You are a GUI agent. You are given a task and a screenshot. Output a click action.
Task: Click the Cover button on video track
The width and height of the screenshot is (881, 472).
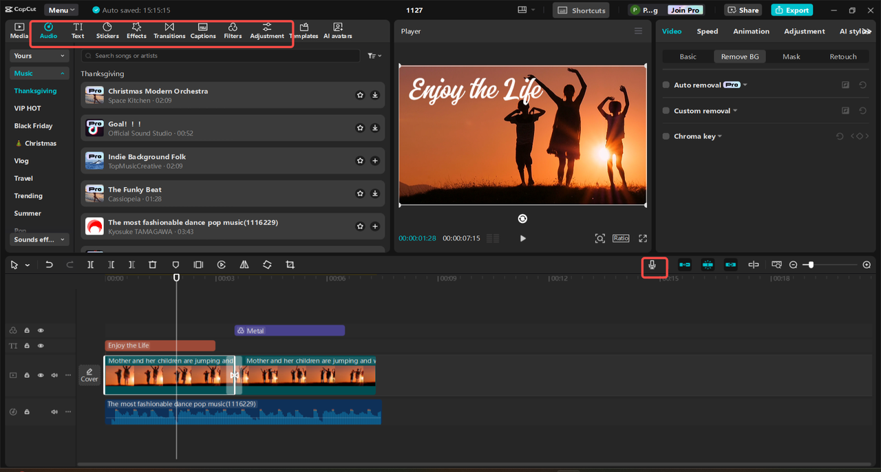89,375
